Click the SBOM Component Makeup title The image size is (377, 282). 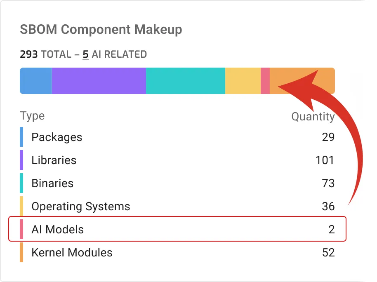tap(101, 30)
